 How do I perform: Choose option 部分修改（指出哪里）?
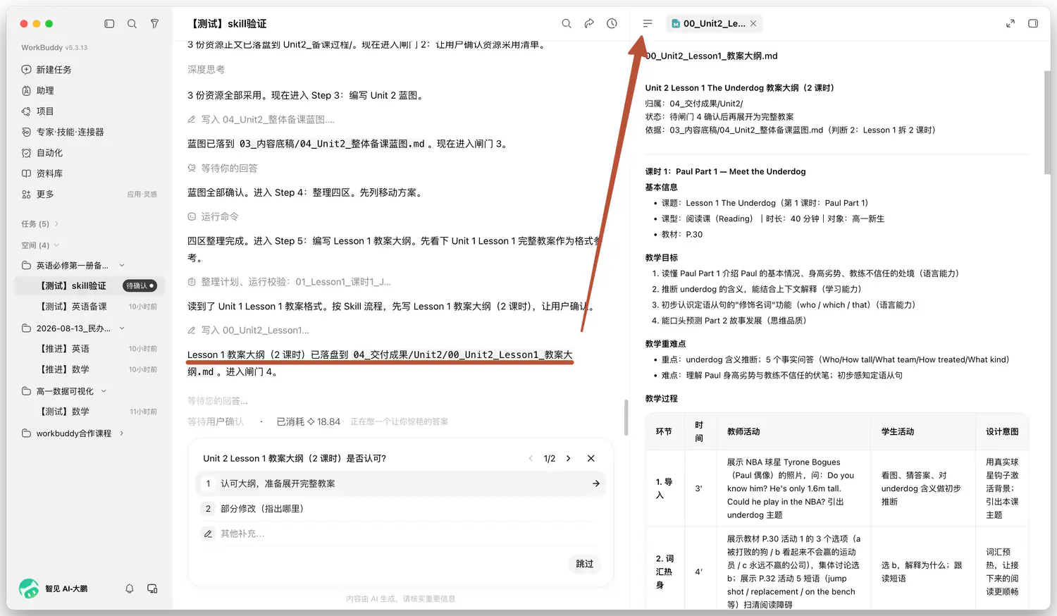pos(400,509)
